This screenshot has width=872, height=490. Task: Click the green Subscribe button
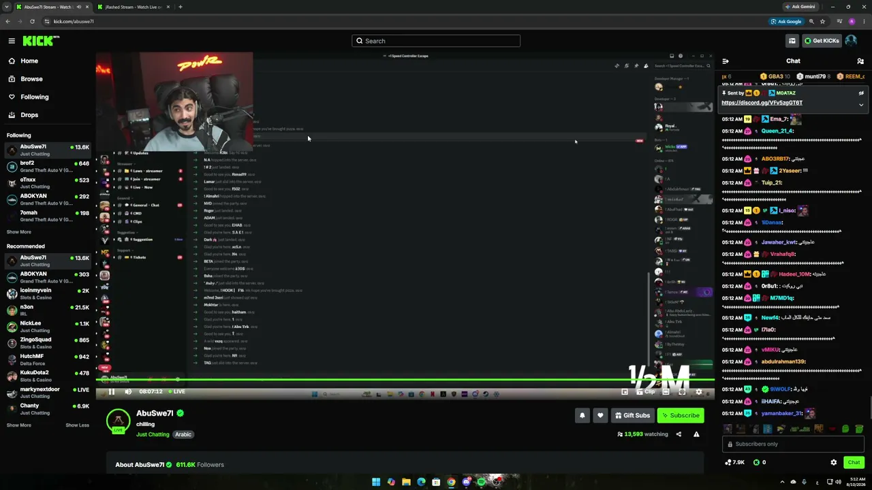tap(681, 415)
